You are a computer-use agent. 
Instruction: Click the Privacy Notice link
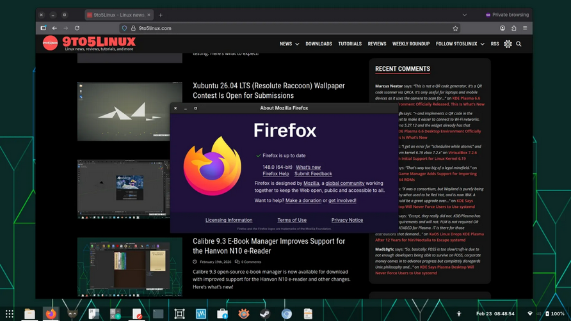(x=347, y=220)
